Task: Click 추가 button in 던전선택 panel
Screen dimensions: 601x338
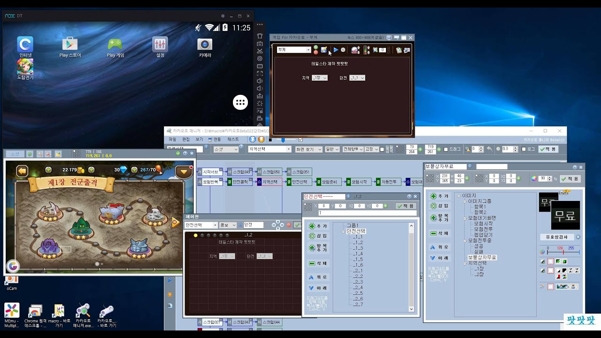Action: coord(318,226)
